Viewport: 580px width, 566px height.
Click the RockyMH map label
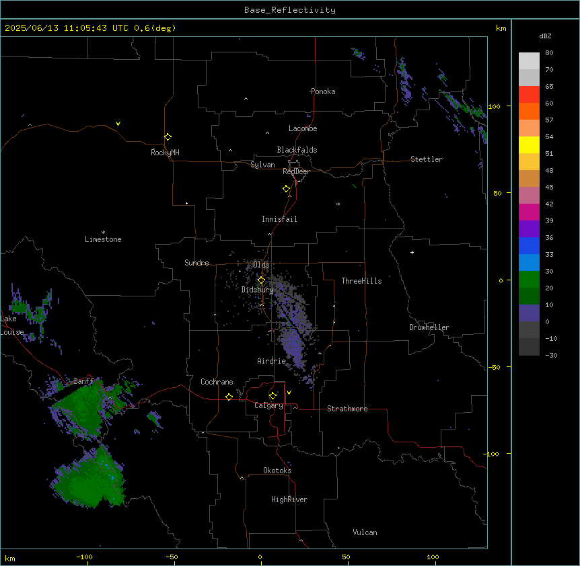click(x=165, y=153)
